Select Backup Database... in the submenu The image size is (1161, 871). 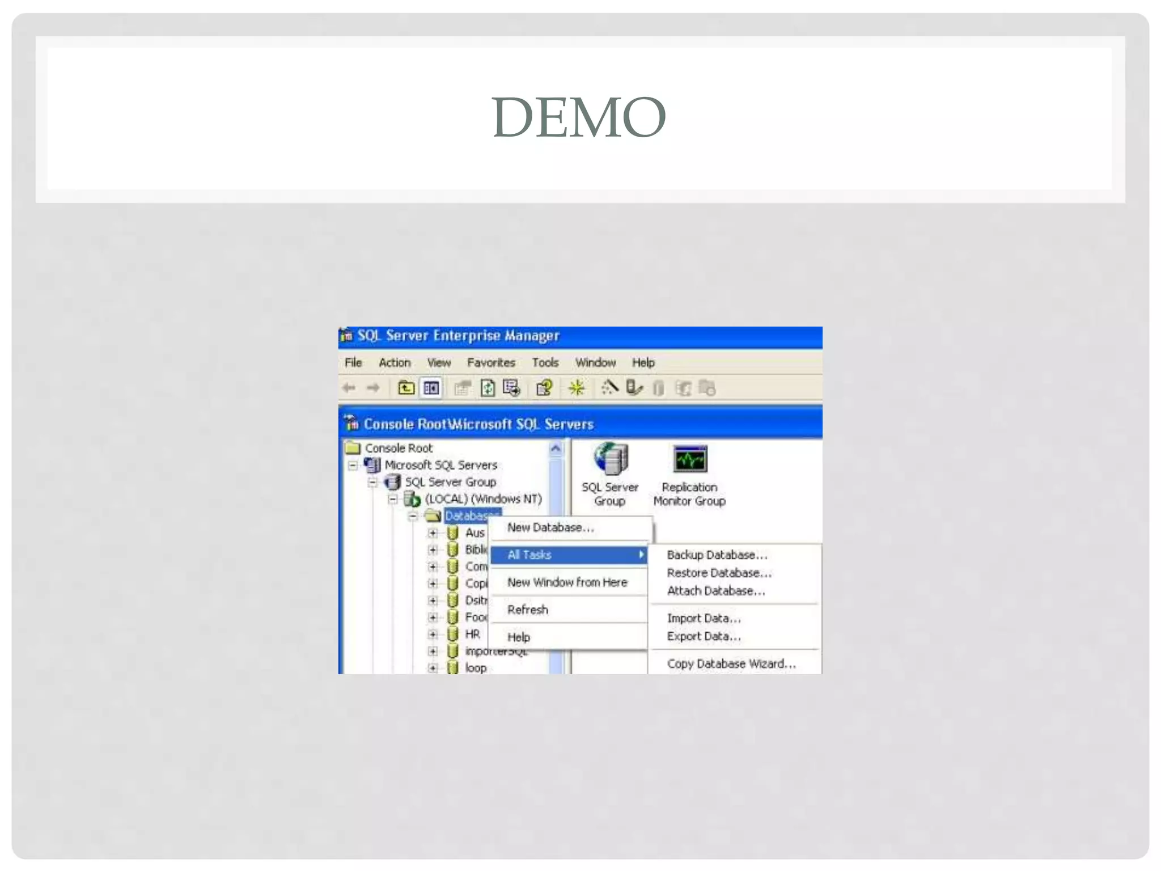(734, 555)
